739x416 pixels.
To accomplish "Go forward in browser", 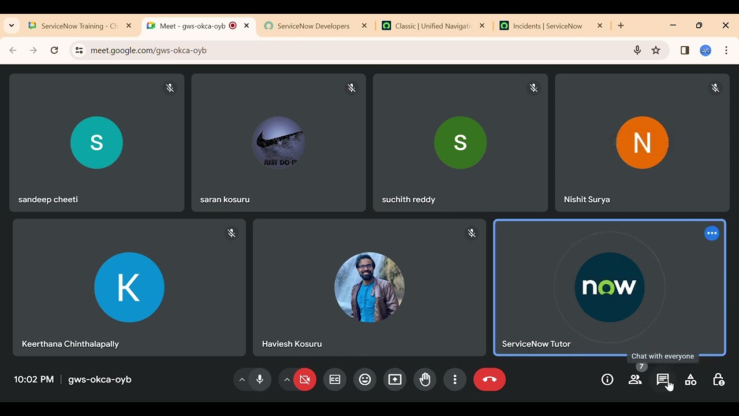I will click(33, 50).
